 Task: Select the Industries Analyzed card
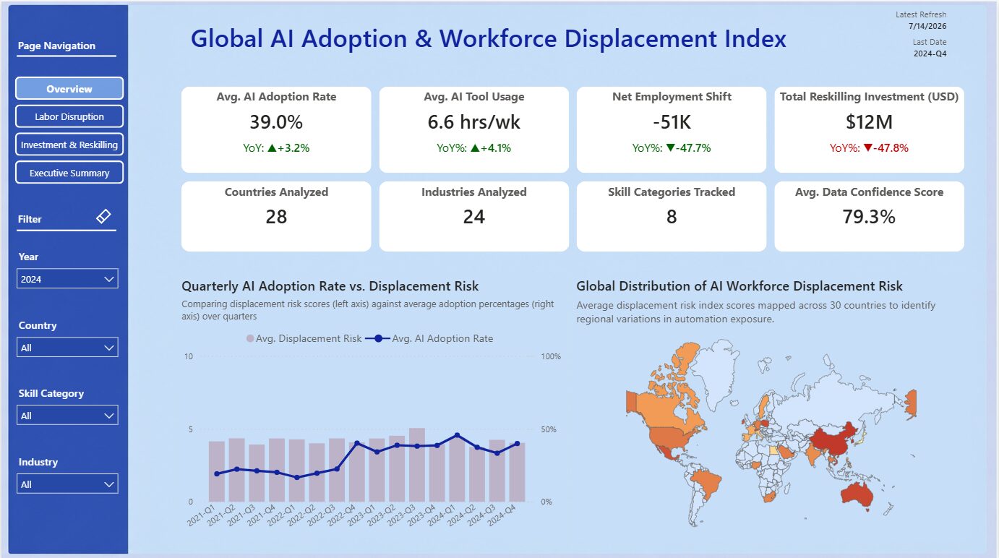(473, 216)
